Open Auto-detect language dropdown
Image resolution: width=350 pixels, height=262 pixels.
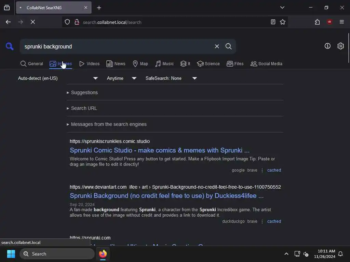click(58, 78)
